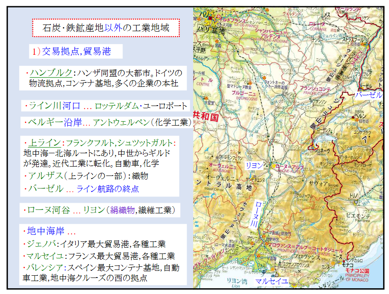Select the heading 1)交易拠点,貿易港
The width and height of the screenshot is (389, 294).
(x=71, y=52)
